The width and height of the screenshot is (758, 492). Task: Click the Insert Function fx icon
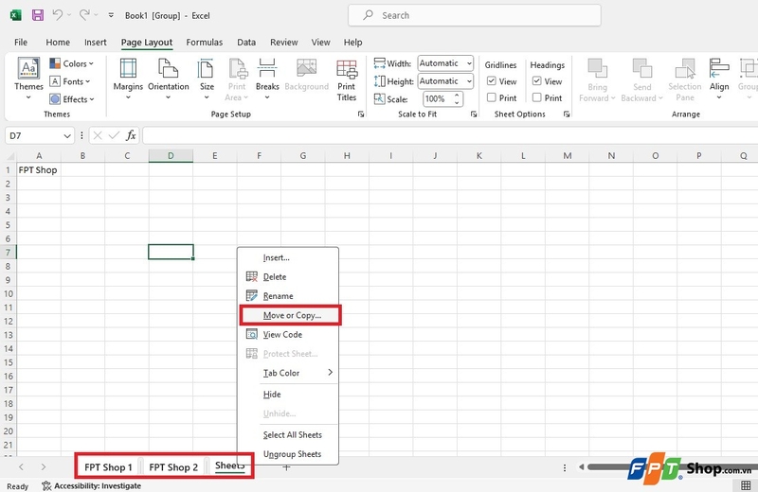pyautogui.click(x=131, y=135)
